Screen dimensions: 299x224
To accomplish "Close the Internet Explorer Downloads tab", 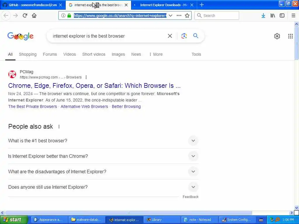I will pos(192,5).
